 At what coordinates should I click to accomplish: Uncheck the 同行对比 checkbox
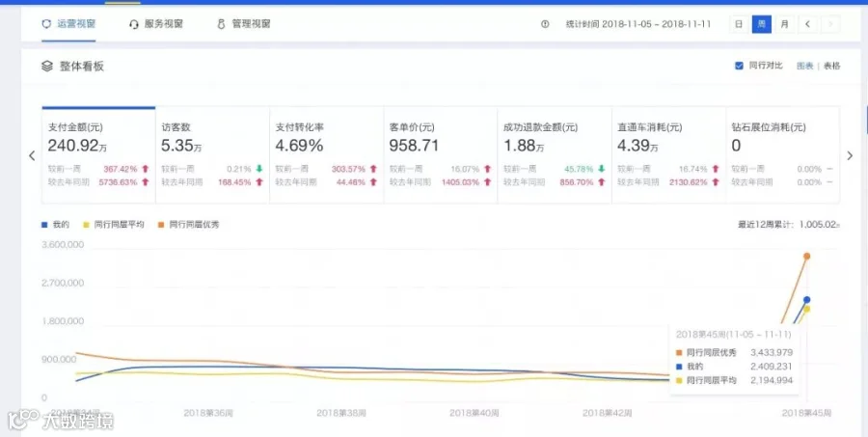(739, 66)
